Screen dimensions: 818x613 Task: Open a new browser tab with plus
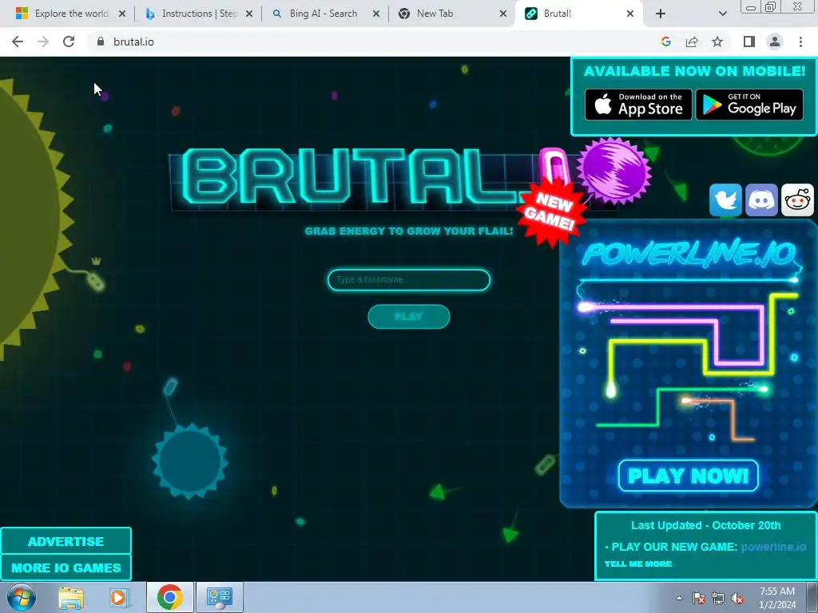click(x=661, y=14)
